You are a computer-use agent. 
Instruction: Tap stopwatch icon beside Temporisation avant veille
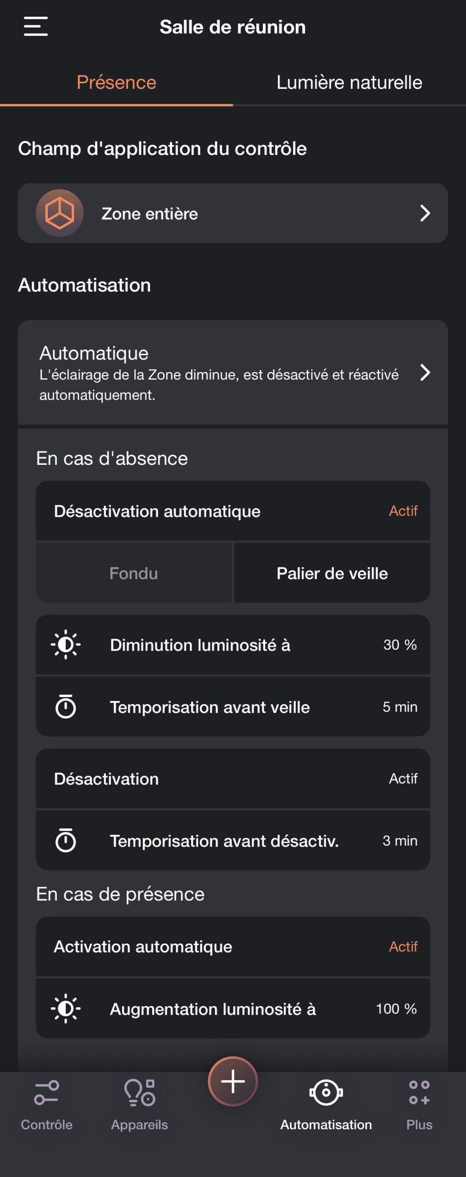pos(66,706)
